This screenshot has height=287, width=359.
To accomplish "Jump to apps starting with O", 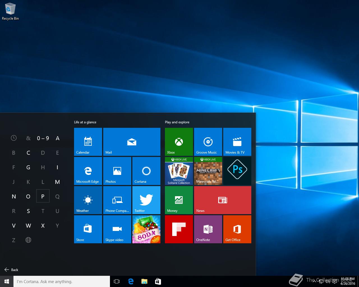I will (x=28, y=196).
